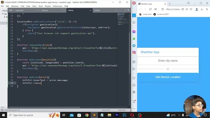Click the Enter city name field
This screenshot has width=210, height=118.
[168, 61]
